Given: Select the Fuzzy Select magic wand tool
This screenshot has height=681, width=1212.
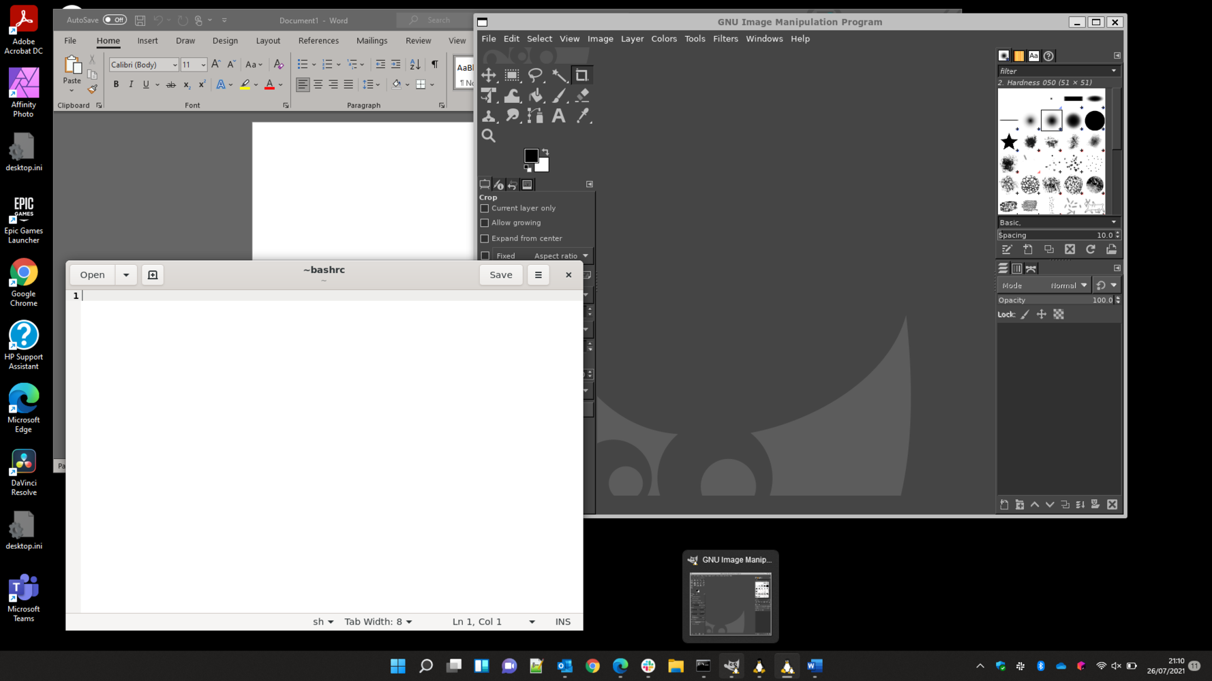Looking at the screenshot, I should pos(559,75).
